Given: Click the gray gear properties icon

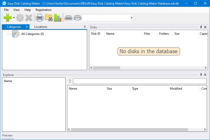Looking at the screenshot, I should (x=20, y=18).
